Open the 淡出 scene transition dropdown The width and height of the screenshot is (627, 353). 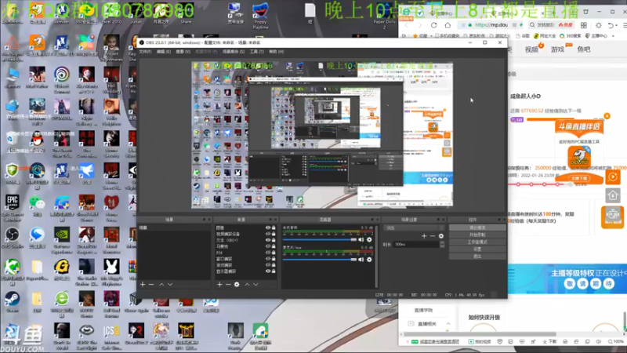point(414,227)
